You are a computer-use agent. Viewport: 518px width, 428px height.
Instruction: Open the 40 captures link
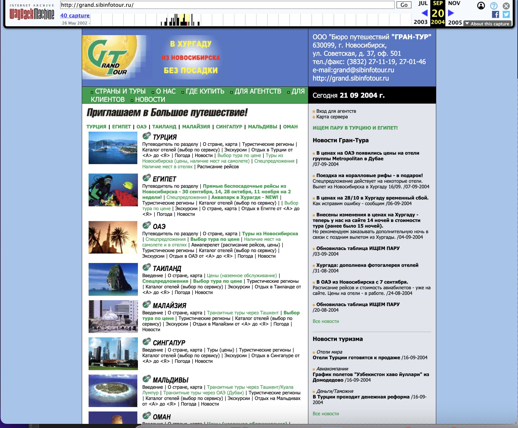(x=75, y=16)
